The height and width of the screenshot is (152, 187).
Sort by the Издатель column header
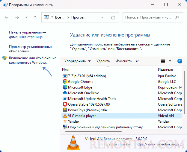click(165, 69)
